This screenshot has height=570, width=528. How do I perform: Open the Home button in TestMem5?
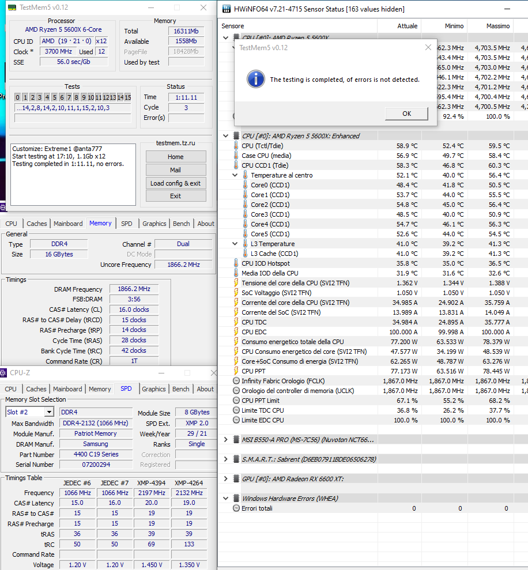click(176, 157)
